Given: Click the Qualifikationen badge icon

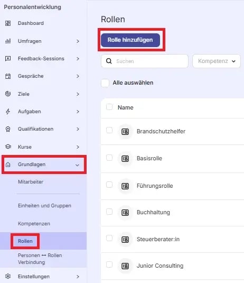Looking at the screenshot, I should 8,129.
